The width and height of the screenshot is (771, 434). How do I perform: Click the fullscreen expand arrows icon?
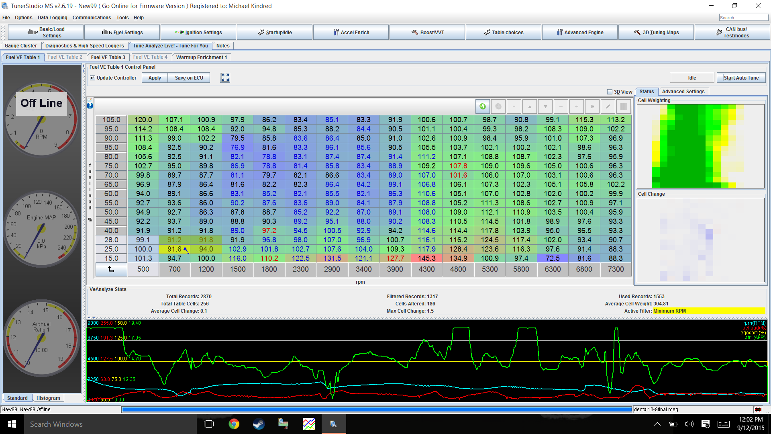click(225, 78)
